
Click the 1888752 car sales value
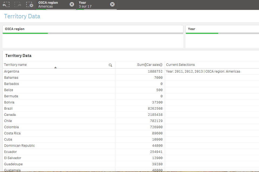coord(155,71)
